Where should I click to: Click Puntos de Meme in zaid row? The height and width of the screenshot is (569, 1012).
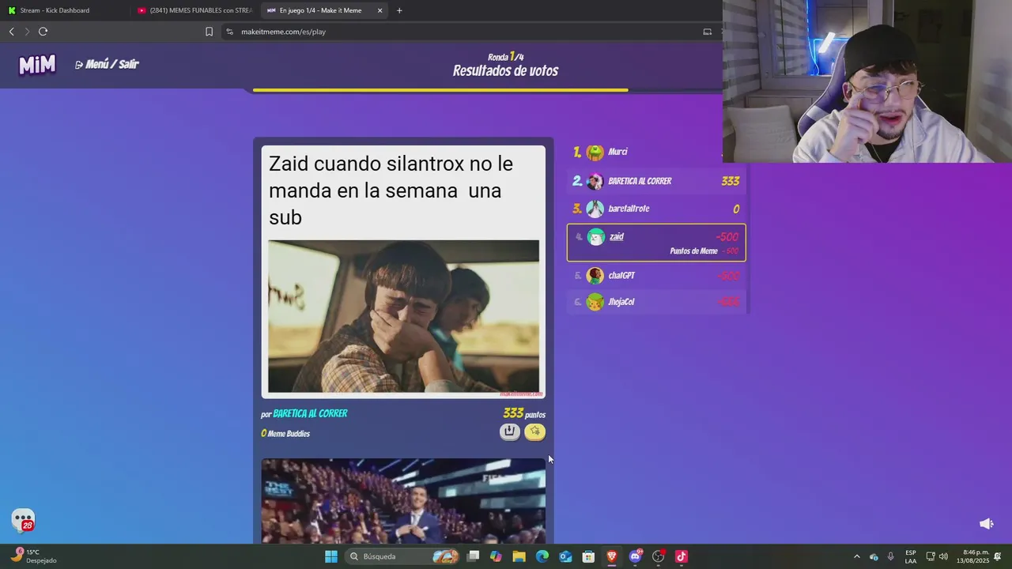(693, 251)
